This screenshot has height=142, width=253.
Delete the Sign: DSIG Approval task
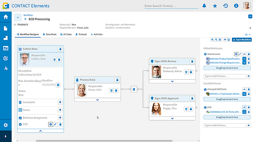point(192,98)
